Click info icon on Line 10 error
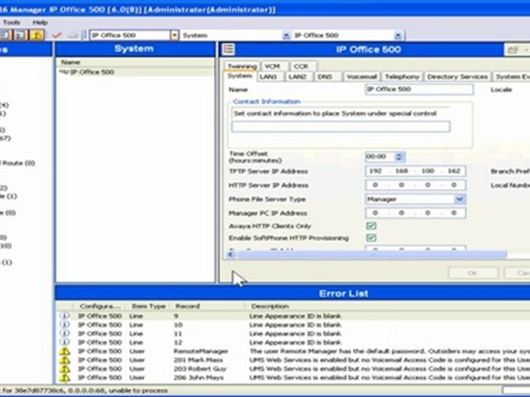 [65, 324]
